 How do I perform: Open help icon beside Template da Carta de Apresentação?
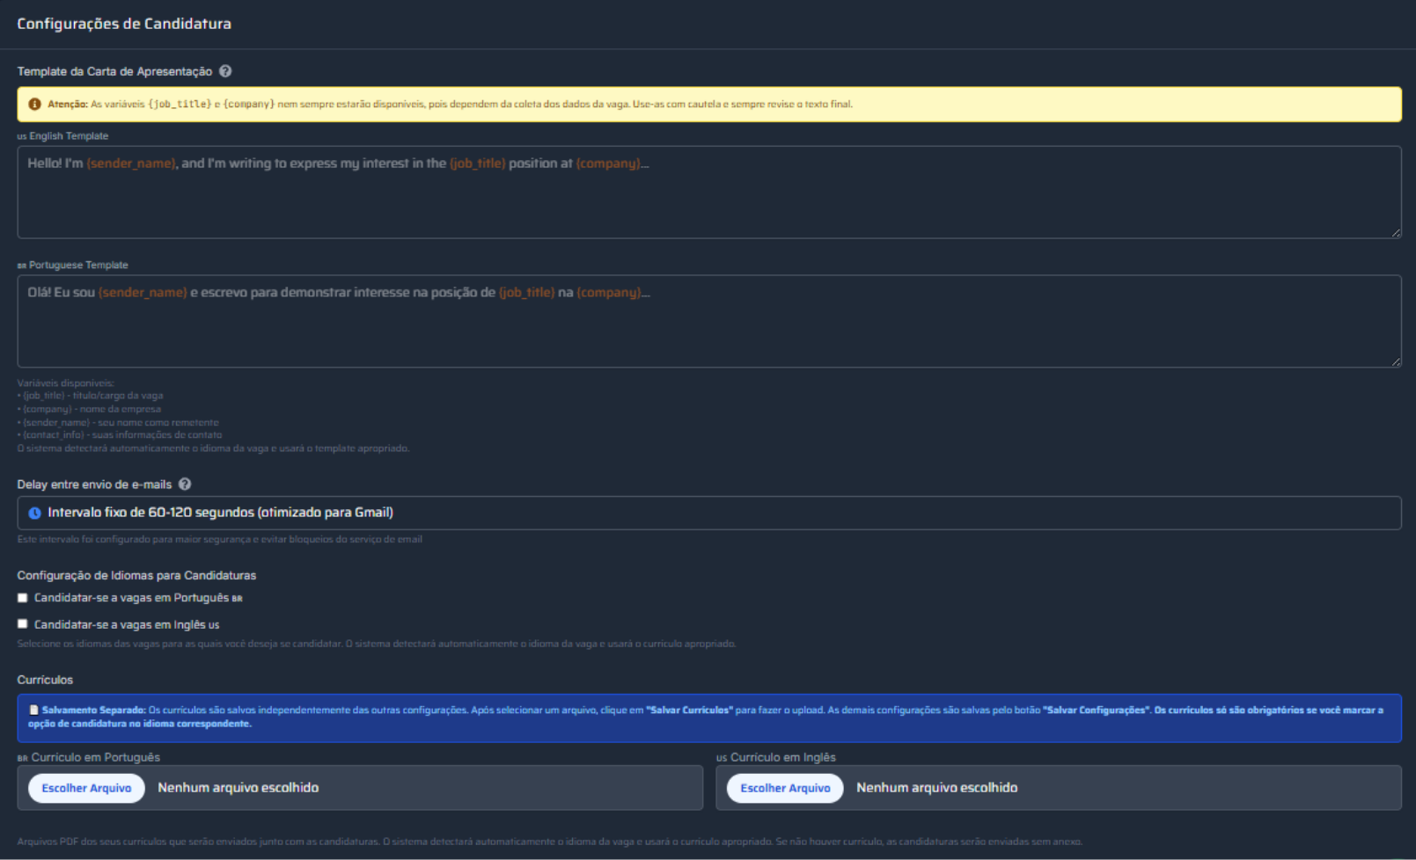point(225,71)
